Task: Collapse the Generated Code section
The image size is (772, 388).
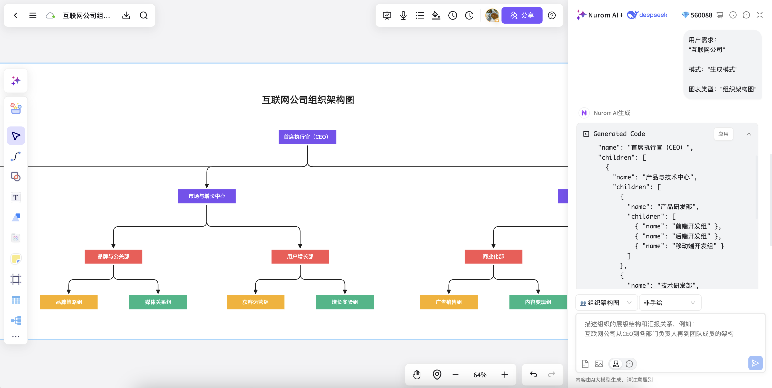Action: click(749, 134)
